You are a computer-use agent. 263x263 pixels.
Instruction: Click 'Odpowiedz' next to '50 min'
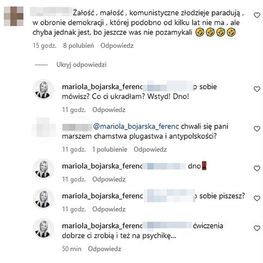point(104,249)
